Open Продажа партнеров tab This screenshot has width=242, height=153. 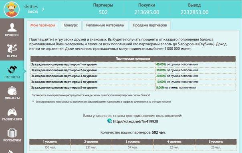point(150,25)
